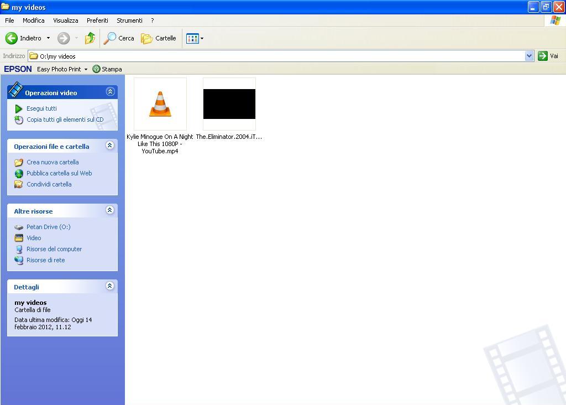Open the File menu
Image resolution: width=566 pixels, height=405 pixels.
pyautogui.click(x=9, y=20)
